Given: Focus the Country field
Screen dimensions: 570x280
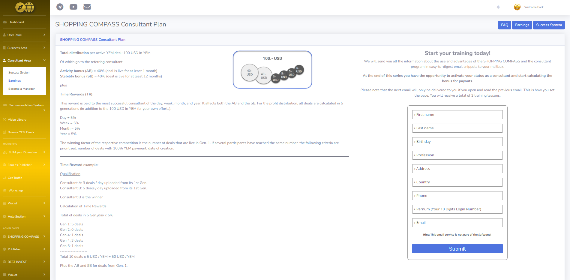Looking at the screenshot, I should pos(457,182).
